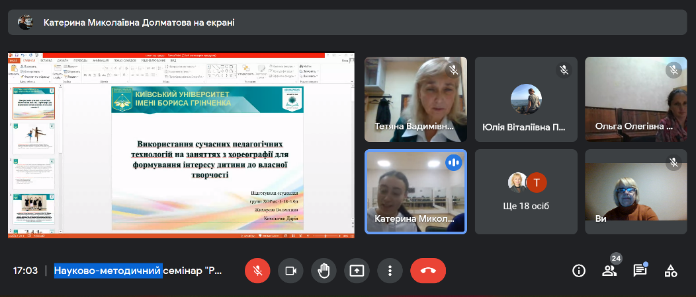Click muted mic icon on Ольга Олегівна tile
Image resolution: width=696 pixels, height=297 pixels.
point(674,70)
